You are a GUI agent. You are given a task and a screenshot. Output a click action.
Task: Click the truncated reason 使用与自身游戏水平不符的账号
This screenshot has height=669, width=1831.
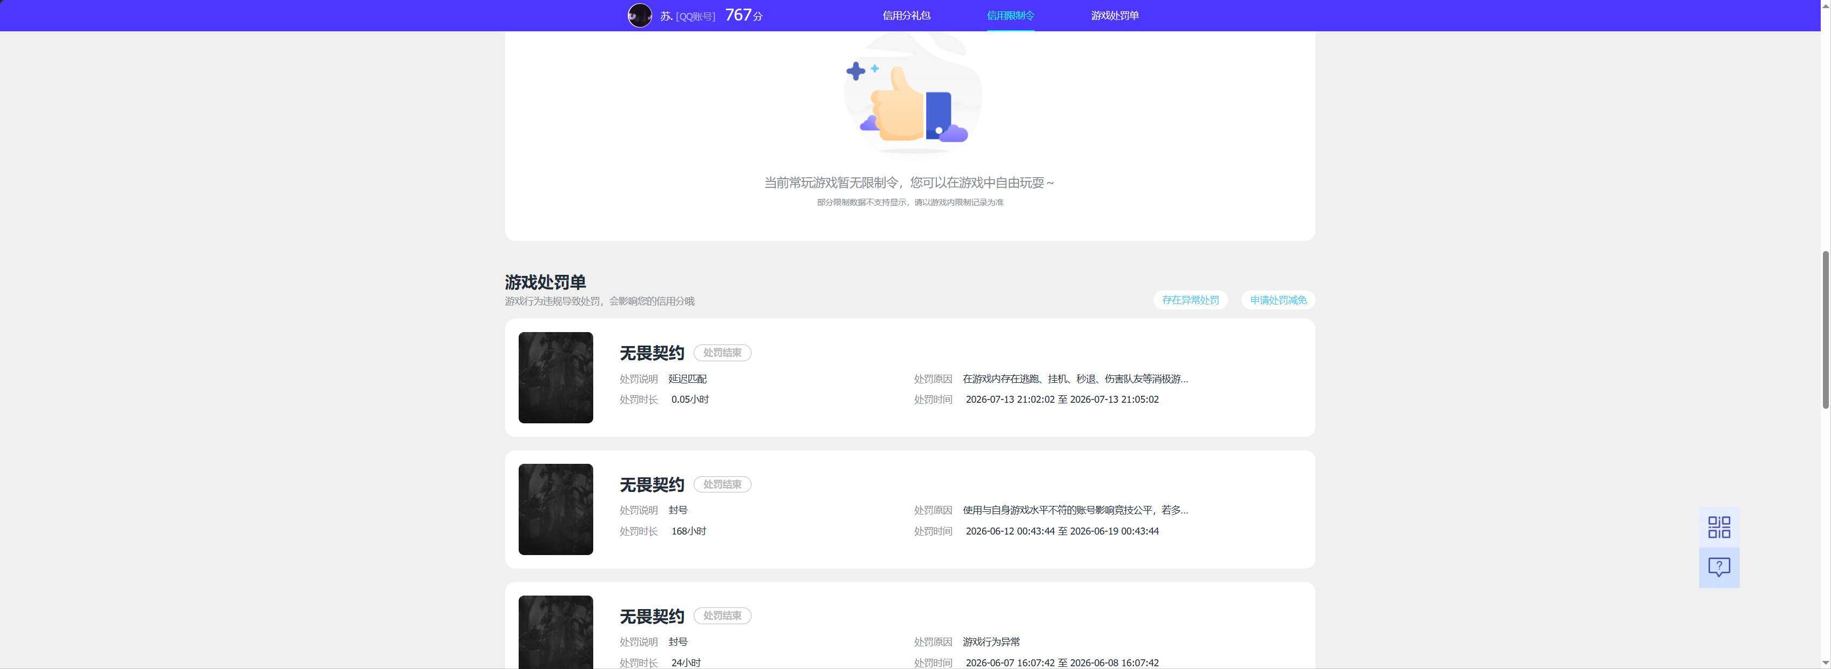point(1075,510)
